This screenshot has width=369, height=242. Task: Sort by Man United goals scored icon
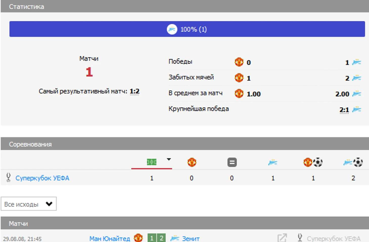313,162
